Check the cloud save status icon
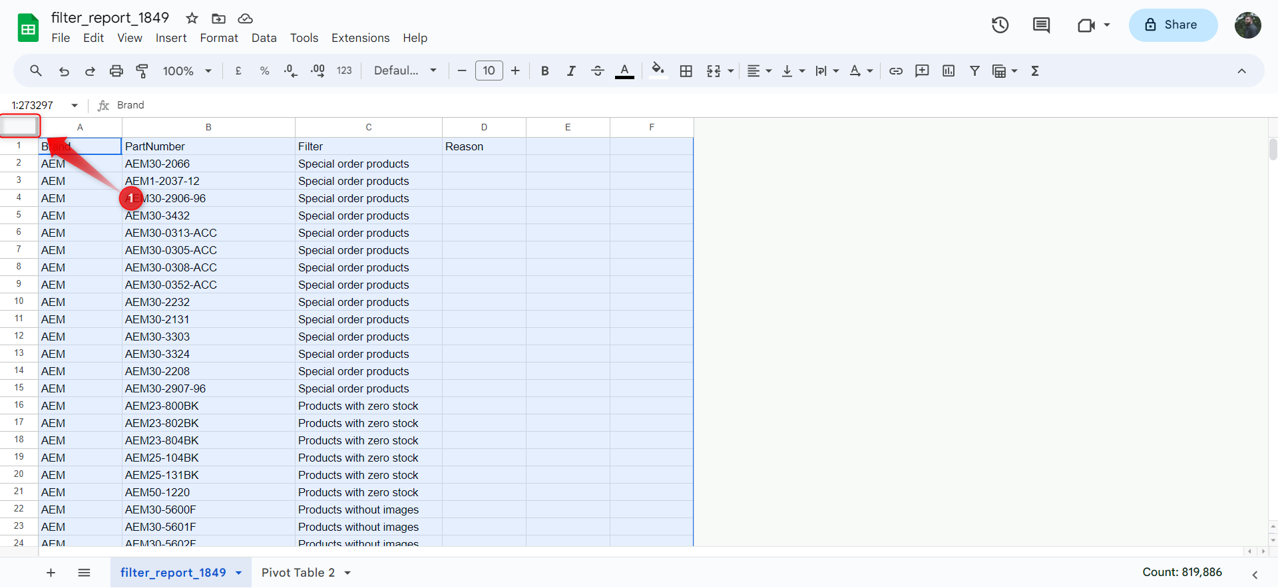 (x=245, y=18)
